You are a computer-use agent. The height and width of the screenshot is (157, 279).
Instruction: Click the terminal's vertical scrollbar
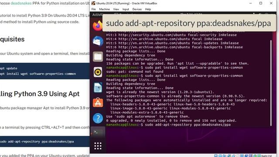click(x=271, y=83)
